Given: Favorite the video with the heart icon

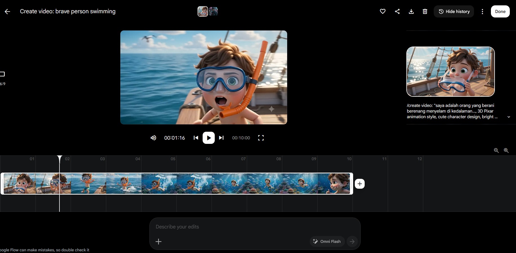Looking at the screenshot, I should coord(382,12).
